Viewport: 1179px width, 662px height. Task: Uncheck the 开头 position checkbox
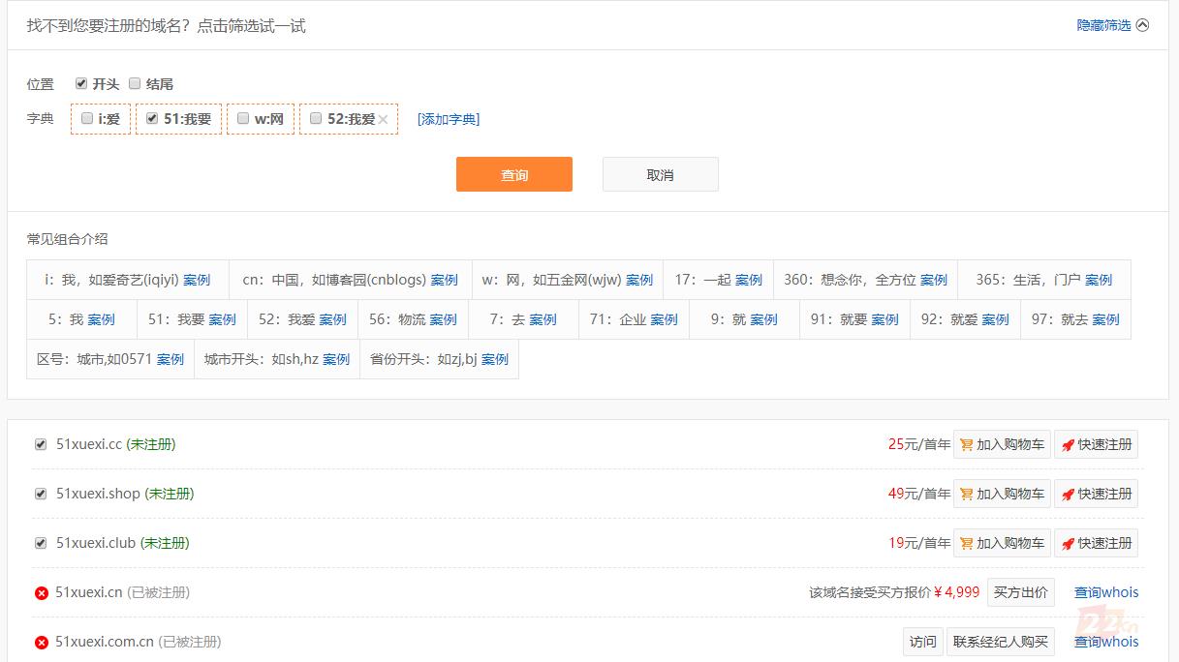coord(81,83)
